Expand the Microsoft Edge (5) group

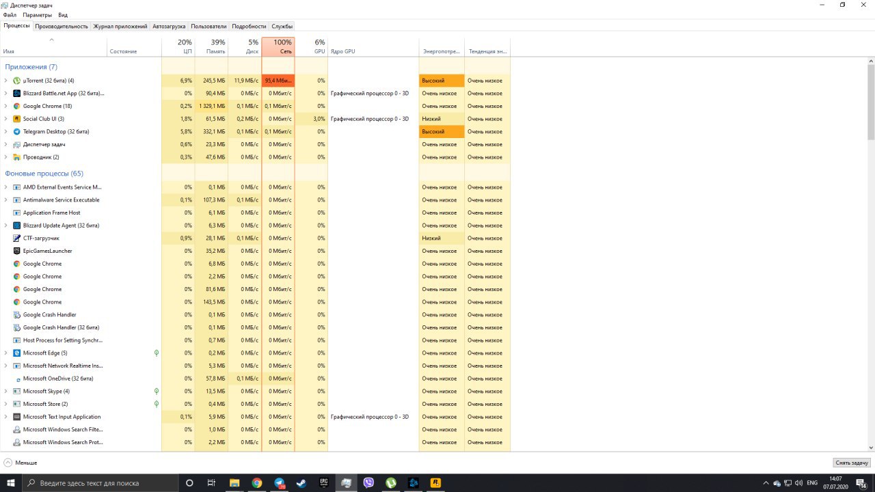coord(6,353)
